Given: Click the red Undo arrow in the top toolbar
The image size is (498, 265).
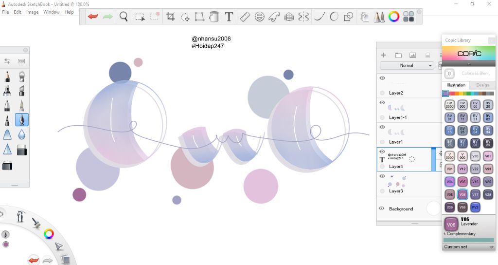Looking at the screenshot, I should click(93, 16).
